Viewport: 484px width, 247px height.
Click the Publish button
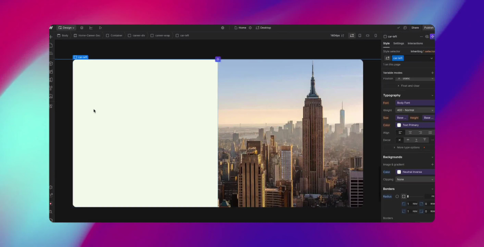[429, 28]
